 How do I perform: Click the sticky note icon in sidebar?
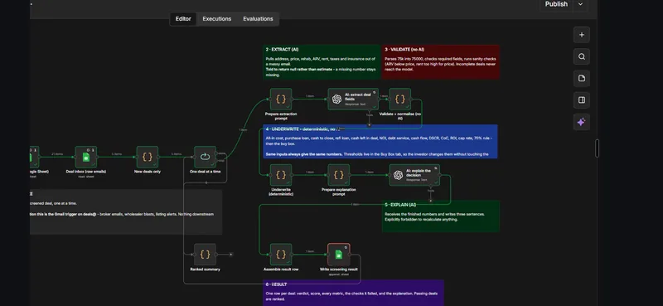pos(582,78)
